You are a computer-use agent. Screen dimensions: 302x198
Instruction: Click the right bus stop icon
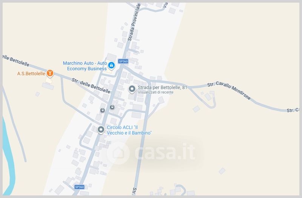[112, 107]
